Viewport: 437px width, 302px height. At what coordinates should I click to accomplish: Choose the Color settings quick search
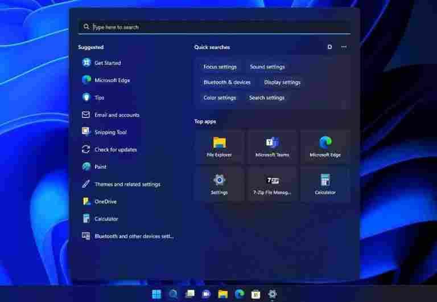point(220,97)
